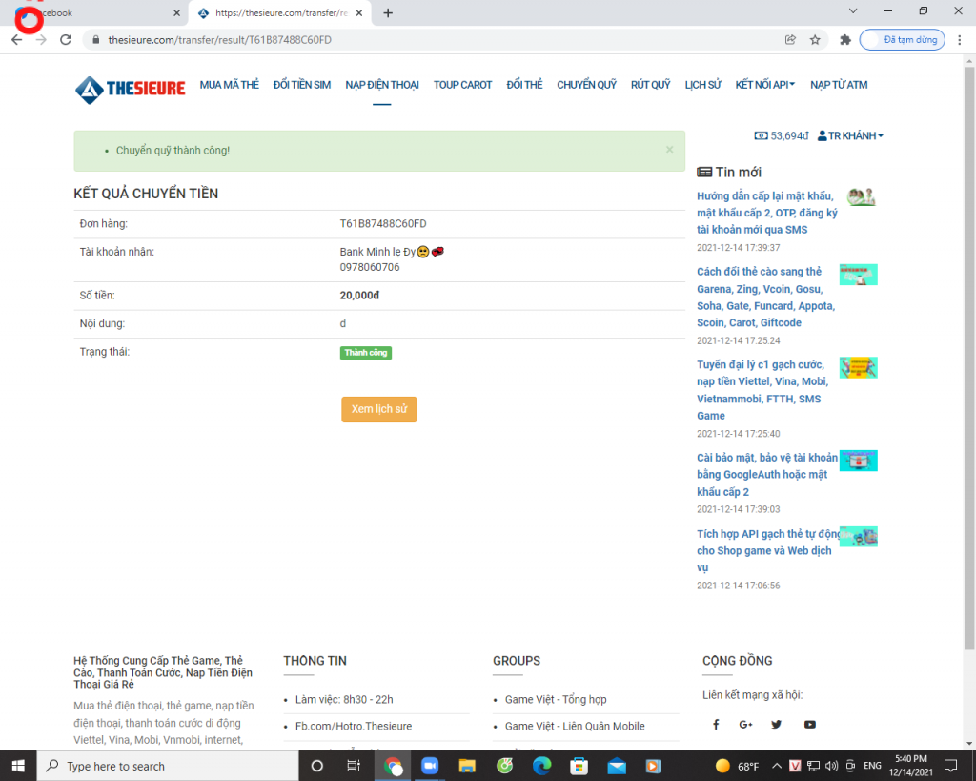
Task: Open the YouTube community link icon
Action: coord(809,725)
